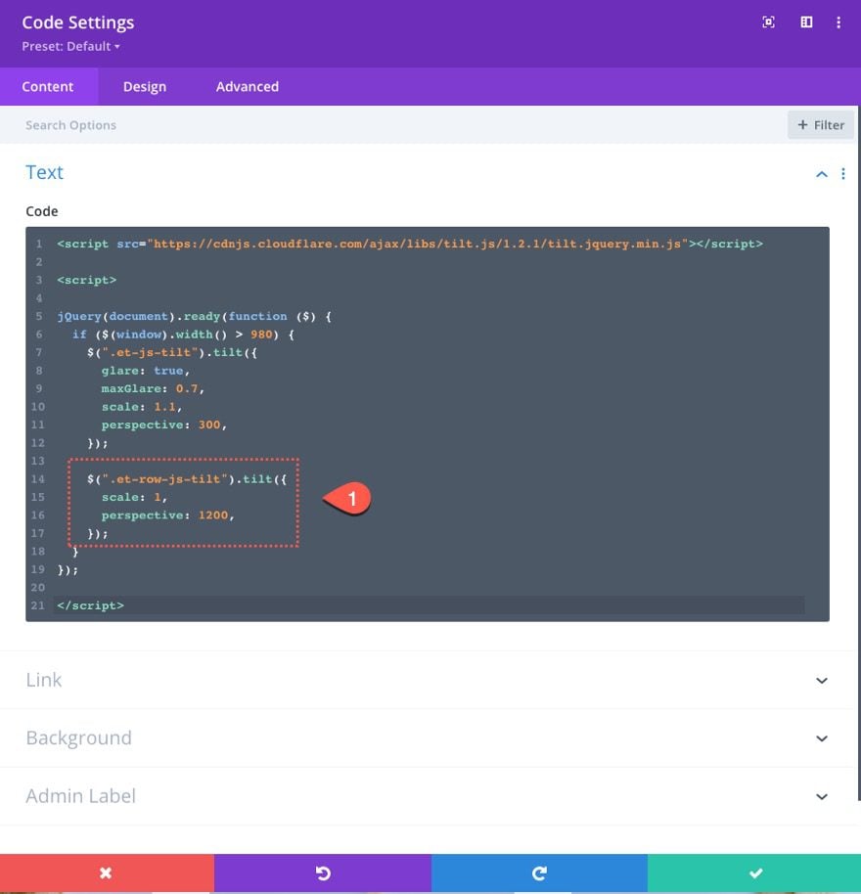Click the Code field label

[x=42, y=211]
